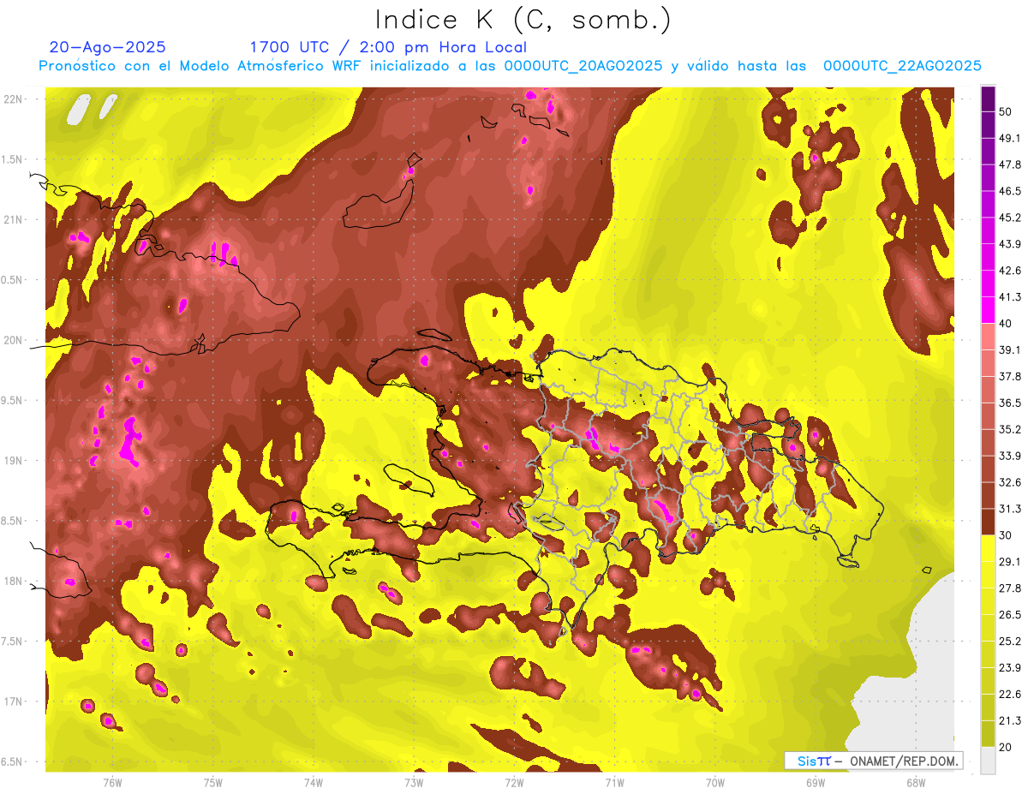The image size is (1028, 794).
Task: Pick the magenta legend segment between 40 and 41.3
Action: (988, 310)
